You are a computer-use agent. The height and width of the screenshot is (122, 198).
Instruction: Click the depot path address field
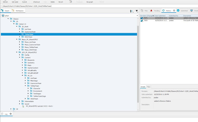pos(100,6)
